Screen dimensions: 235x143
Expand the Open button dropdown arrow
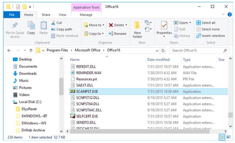point(190,23)
